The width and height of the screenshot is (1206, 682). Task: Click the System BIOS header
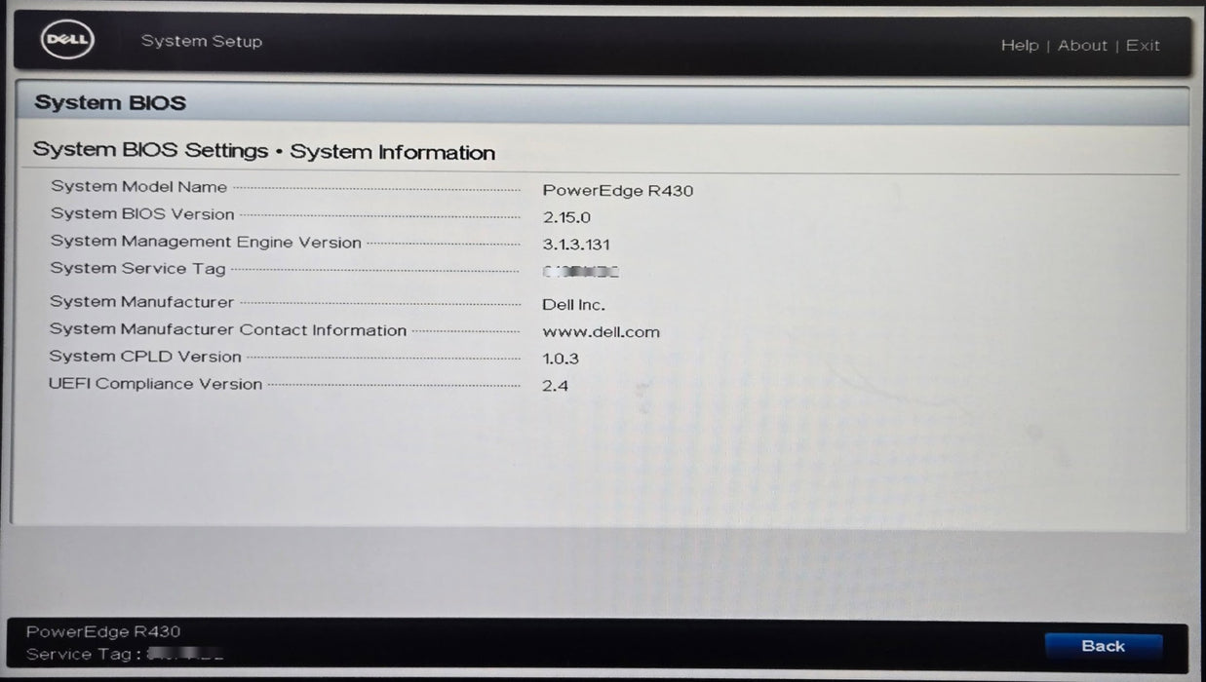coord(110,103)
